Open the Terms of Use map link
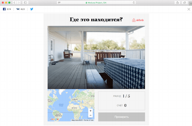The height and width of the screenshot is (126, 192). pyautogui.click(x=88, y=120)
